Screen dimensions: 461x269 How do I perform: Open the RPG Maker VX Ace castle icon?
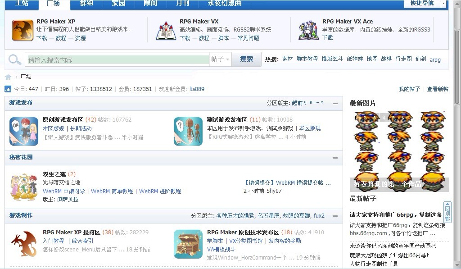click(308, 30)
